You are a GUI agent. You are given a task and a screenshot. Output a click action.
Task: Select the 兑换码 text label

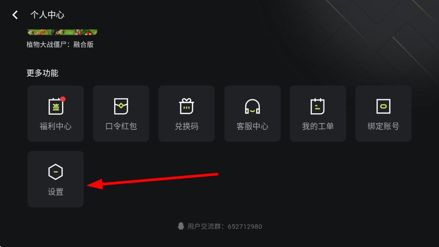point(186,126)
